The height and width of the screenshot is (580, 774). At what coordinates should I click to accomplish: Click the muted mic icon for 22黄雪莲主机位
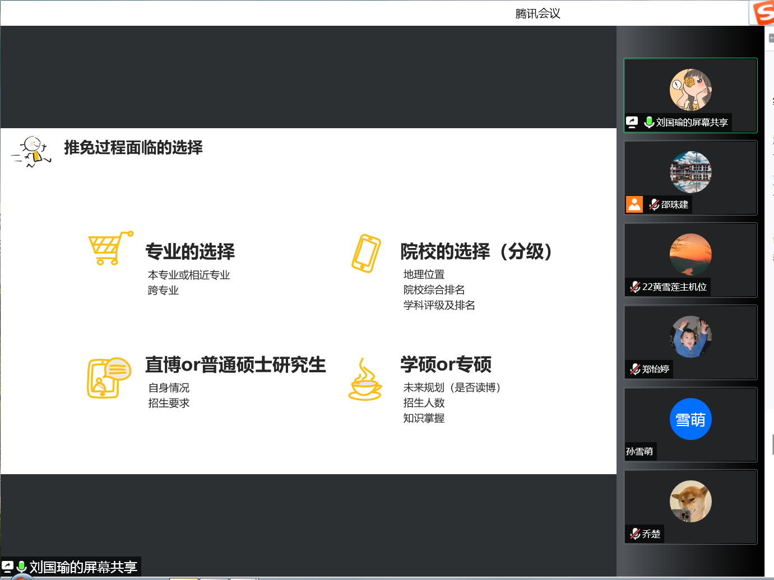(634, 287)
